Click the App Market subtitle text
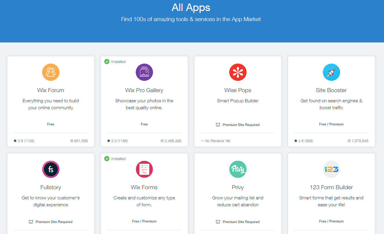This screenshot has width=384, height=234. [191, 19]
